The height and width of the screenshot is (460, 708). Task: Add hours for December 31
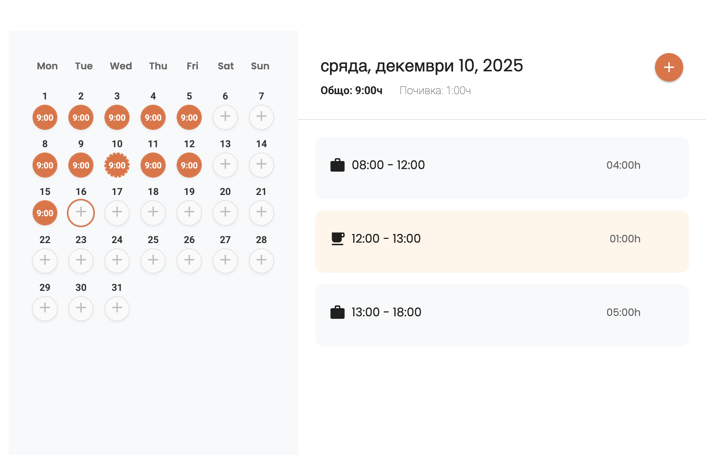[117, 309]
